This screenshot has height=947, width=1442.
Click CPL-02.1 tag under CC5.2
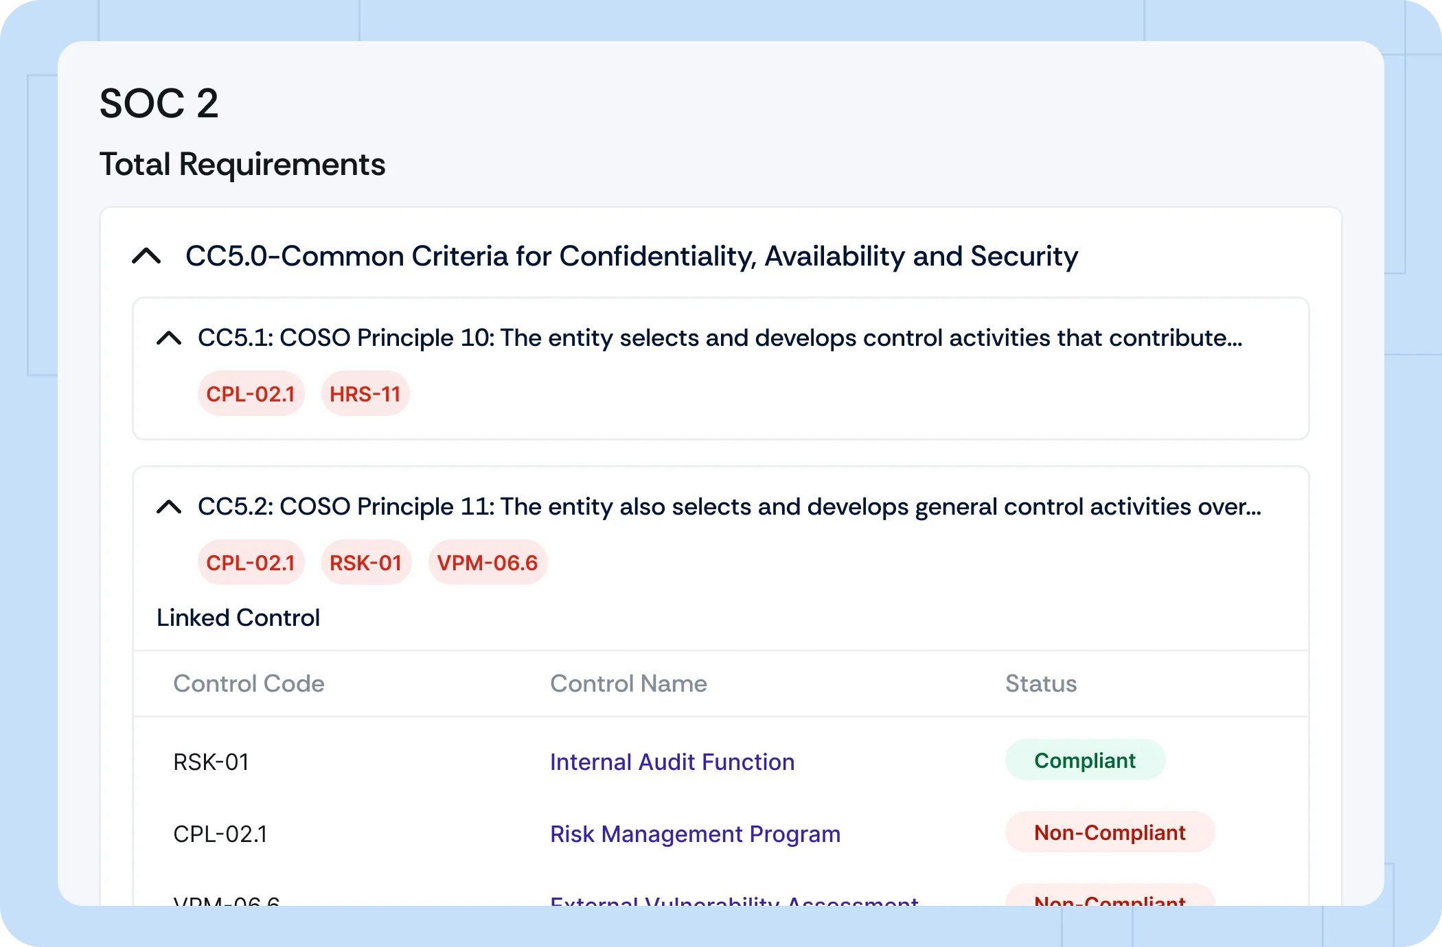(x=251, y=563)
